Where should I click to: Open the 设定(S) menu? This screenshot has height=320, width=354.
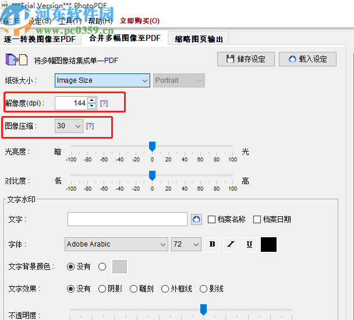click(40, 21)
